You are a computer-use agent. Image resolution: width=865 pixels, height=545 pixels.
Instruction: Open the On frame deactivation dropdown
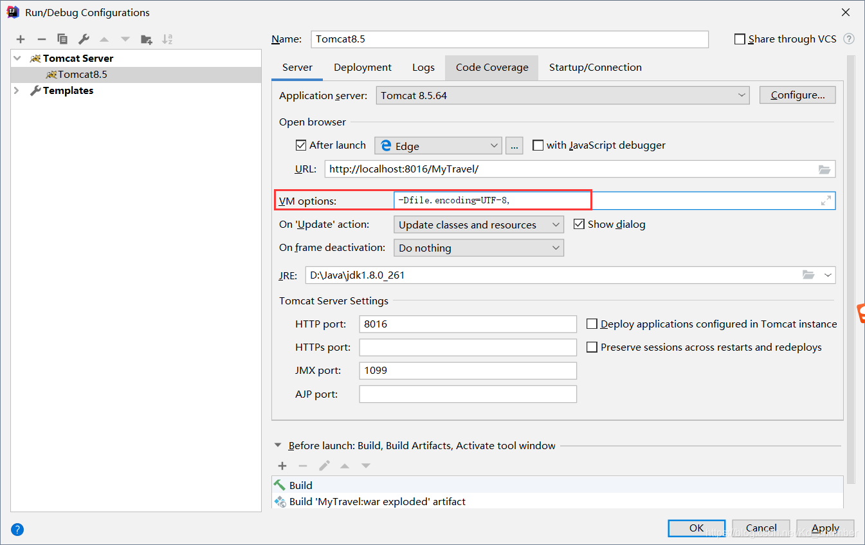(478, 248)
